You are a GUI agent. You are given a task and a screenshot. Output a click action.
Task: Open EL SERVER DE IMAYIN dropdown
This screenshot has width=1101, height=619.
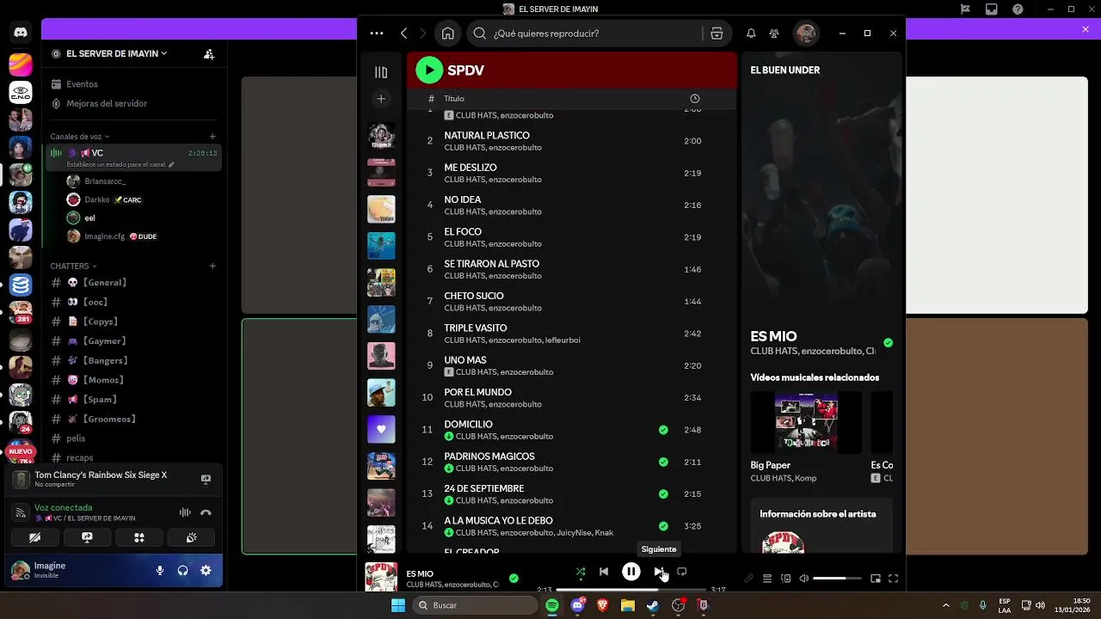click(116, 53)
